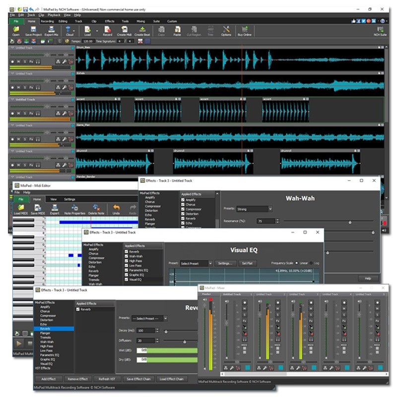397x397 pixels.
Task: Click Delete Note in Midi Editor
Action: (96, 209)
